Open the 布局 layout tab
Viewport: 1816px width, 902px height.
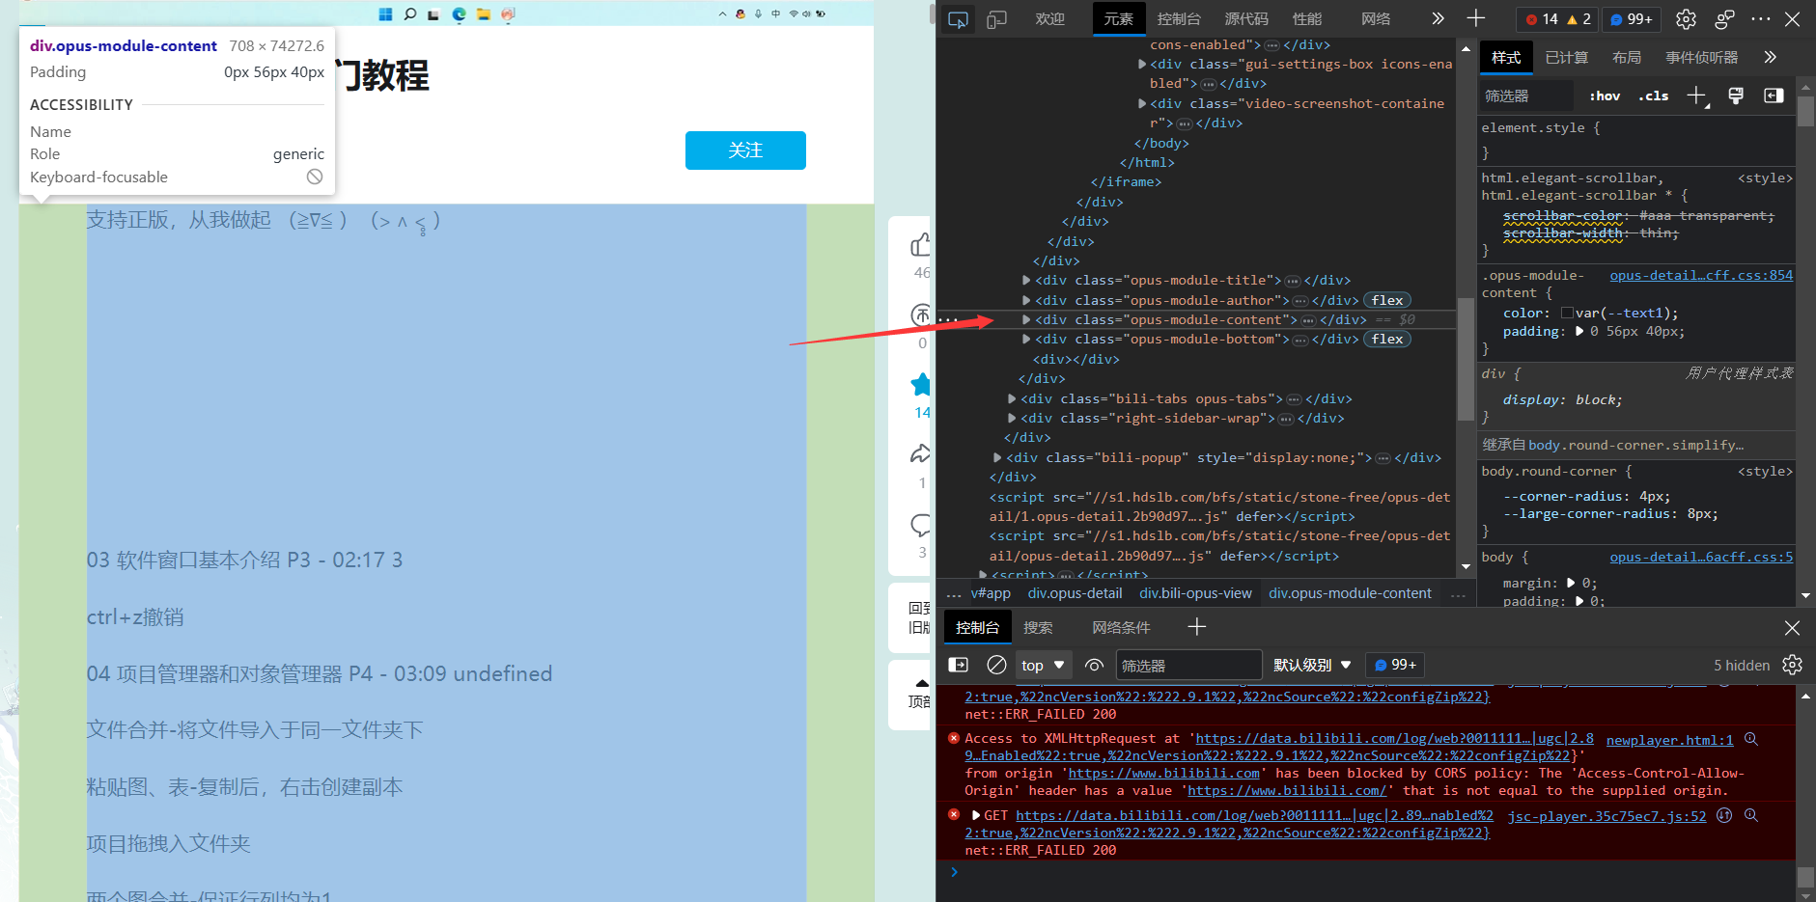coord(1627,58)
